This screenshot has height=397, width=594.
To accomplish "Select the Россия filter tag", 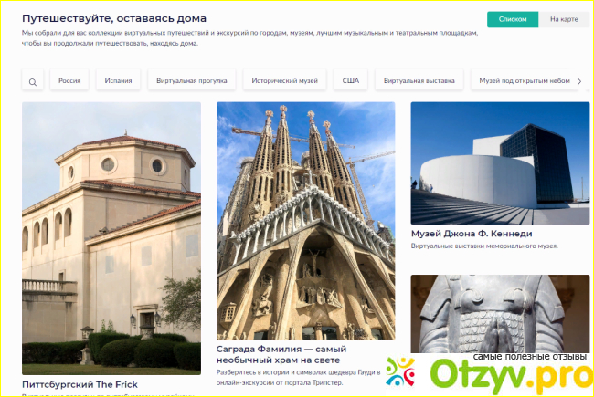I will click(69, 81).
